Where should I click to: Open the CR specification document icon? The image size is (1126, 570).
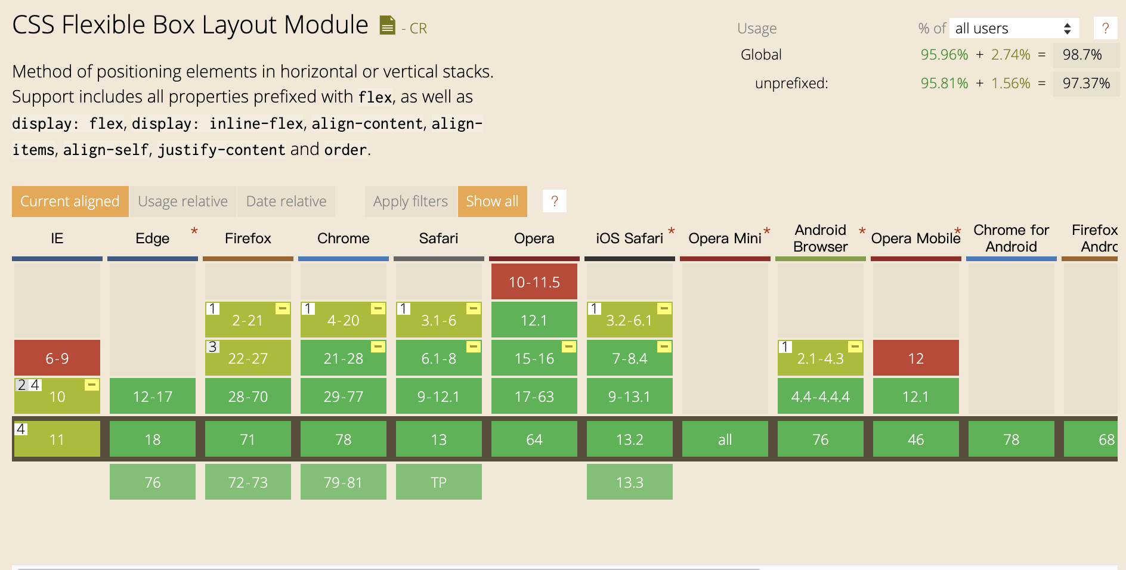point(388,26)
